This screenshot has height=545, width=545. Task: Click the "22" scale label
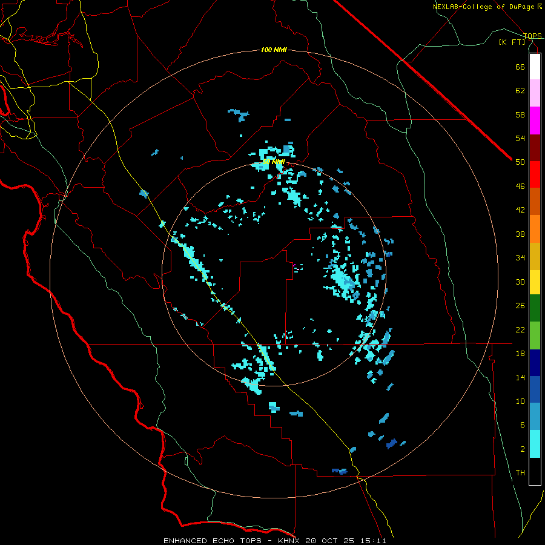[520, 329]
